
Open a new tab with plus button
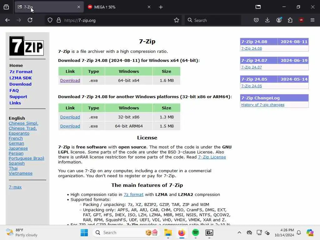[161, 7]
